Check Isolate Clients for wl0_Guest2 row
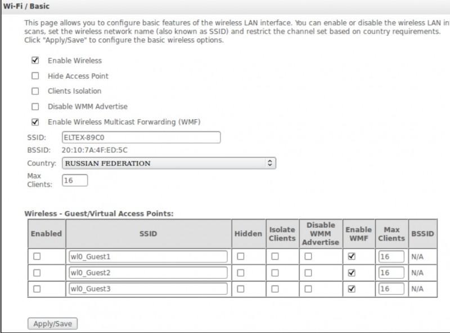The height and width of the screenshot is (333, 450). (275, 273)
